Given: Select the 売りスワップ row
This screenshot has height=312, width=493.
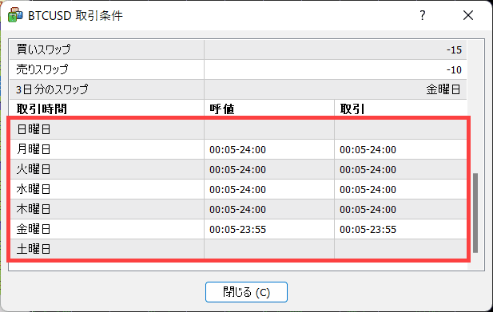Looking at the screenshot, I should (x=238, y=69).
